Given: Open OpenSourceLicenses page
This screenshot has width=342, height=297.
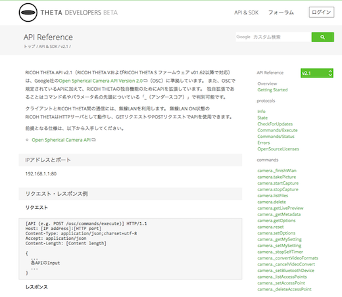Looking at the screenshot, I should pyautogui.click(x=278, y=149).
